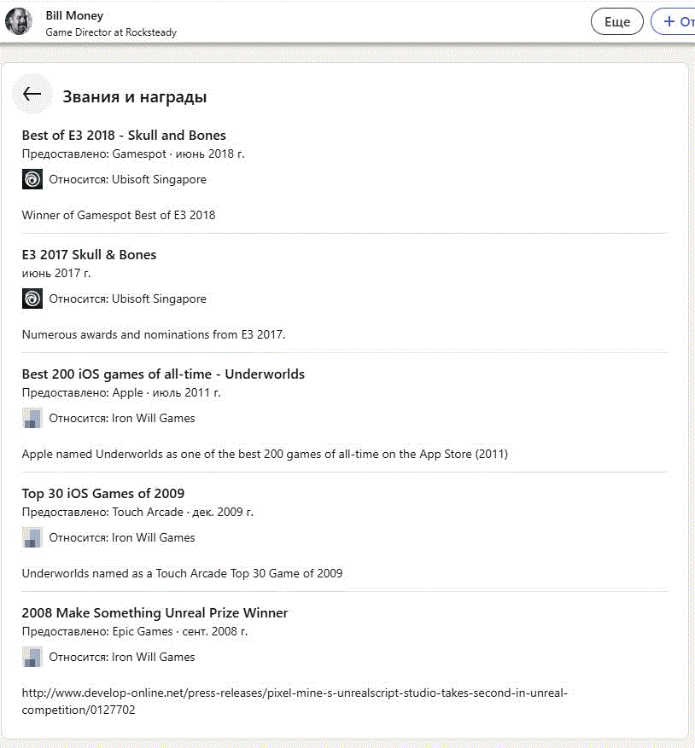
Task: Open Bill Money name link in header
Action: tap(74, 15)
